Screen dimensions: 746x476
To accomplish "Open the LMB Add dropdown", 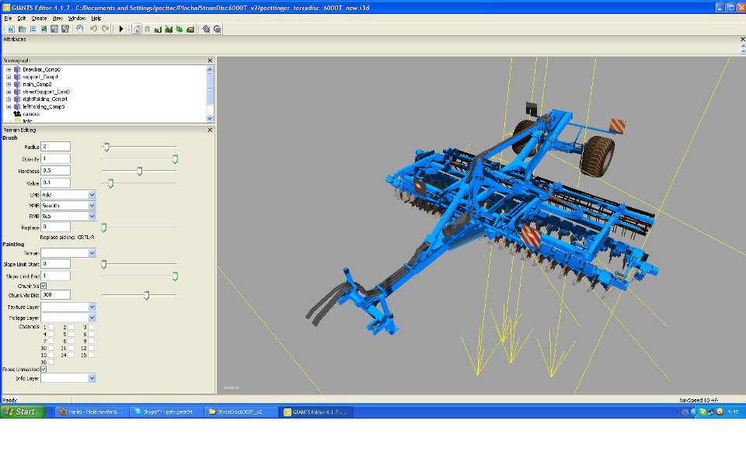I will [x=92, y=195].
